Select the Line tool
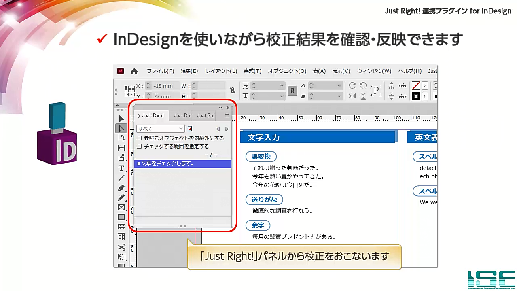 click(x=121, y=178)
